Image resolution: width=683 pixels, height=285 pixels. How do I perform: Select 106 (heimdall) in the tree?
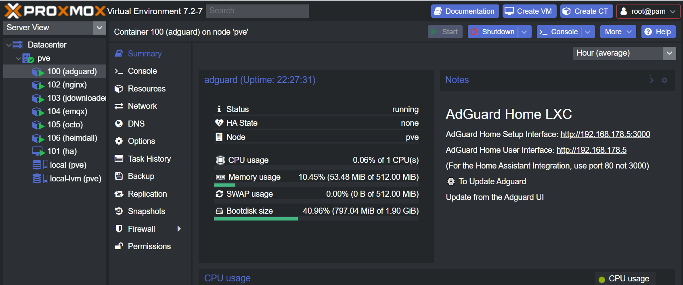[54, 138]
